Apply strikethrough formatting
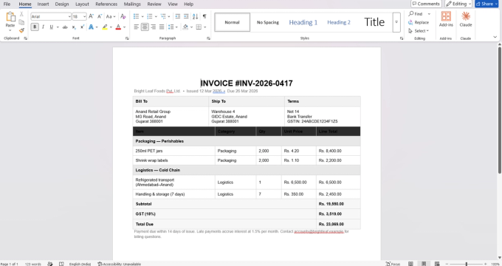Viewport: 502px width, 266px height. point(65,27)
